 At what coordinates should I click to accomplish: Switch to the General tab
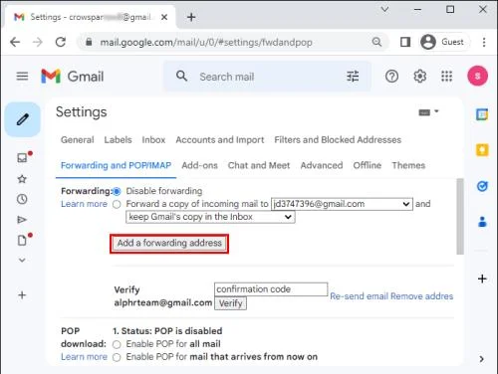coord(77,140)
